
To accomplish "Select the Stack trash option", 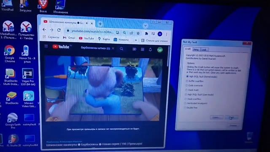I will click(192, 90).
